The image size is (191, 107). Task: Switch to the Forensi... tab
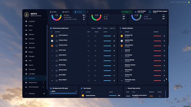(x=53, y=12)
